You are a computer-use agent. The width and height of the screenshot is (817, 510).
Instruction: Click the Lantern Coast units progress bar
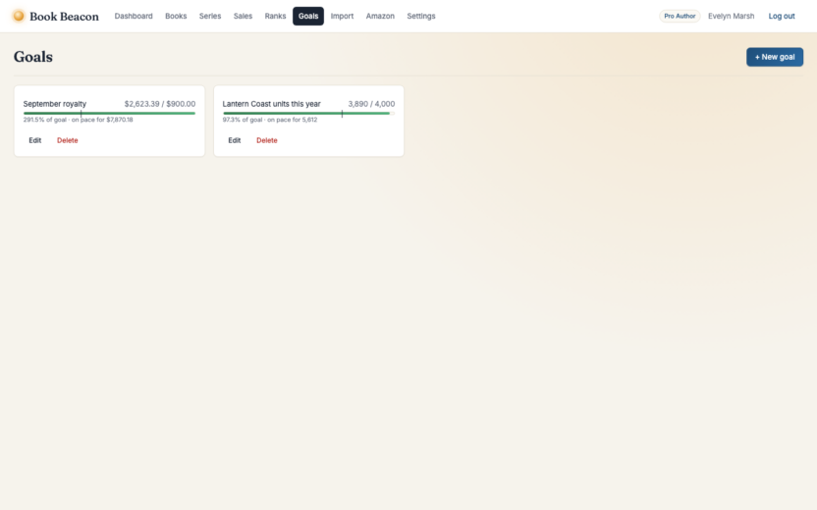(x=308, y=113)
